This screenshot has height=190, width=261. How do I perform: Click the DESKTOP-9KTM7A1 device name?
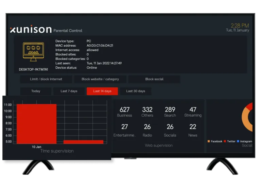[x=33, y=69]
